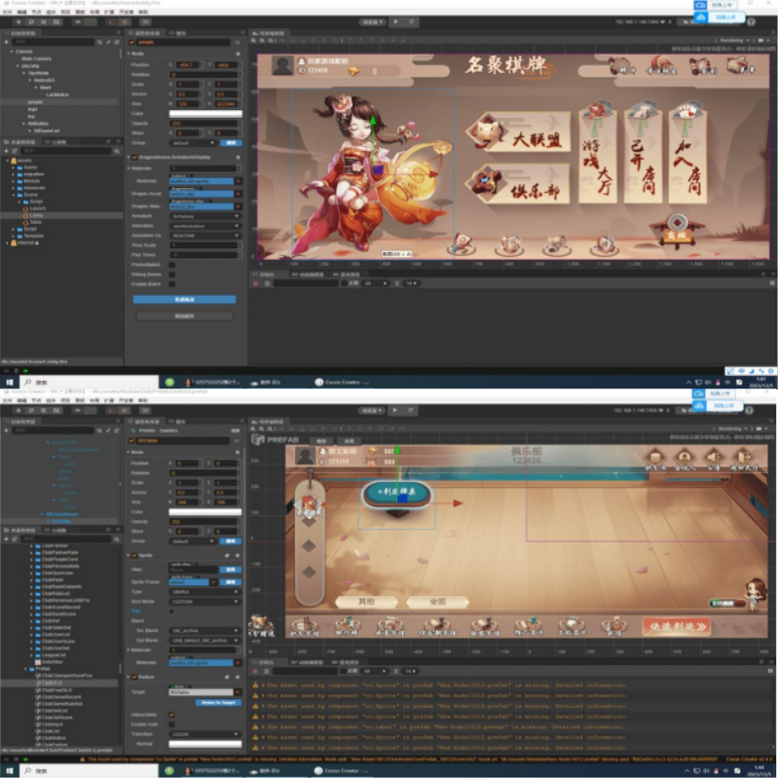This screenshot has width=779, height=779.
Task: Select the rotate tool in Lobby scene window toolbar
Action: [31, 21]
